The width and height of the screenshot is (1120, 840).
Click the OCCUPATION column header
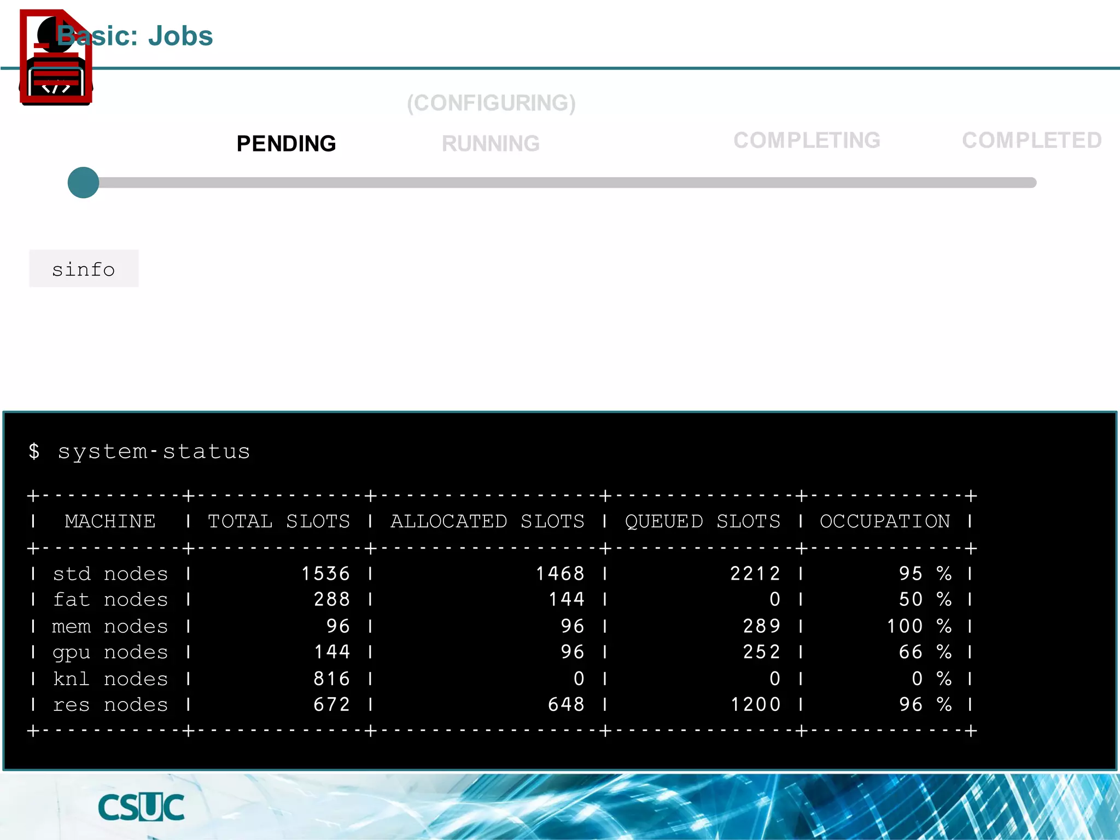tap(885, 521)
